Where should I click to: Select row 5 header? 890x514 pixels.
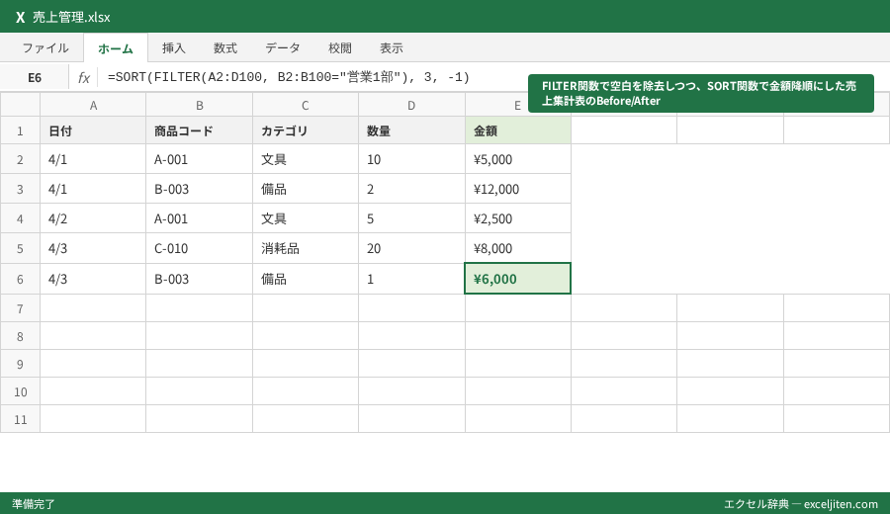click(x=20, y=248)
